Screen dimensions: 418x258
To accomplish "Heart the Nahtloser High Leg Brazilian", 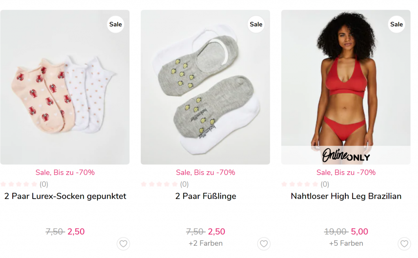I will coord(404,244).
